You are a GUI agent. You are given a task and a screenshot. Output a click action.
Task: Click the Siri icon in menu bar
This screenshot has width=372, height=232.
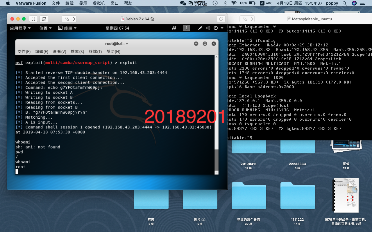(354, 3)
